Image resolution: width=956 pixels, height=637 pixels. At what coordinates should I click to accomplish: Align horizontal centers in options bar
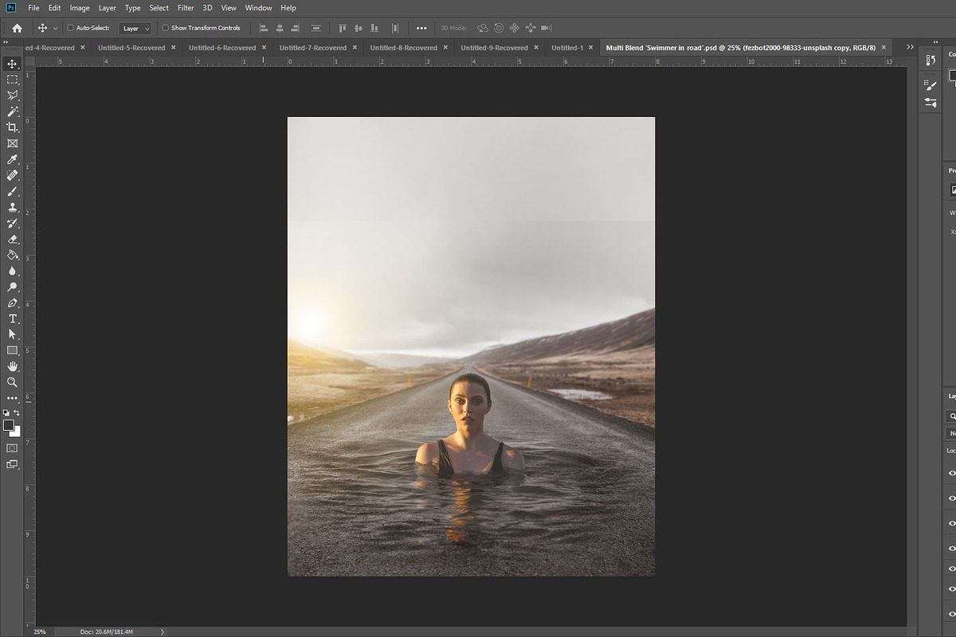click(x=281, y=28)
